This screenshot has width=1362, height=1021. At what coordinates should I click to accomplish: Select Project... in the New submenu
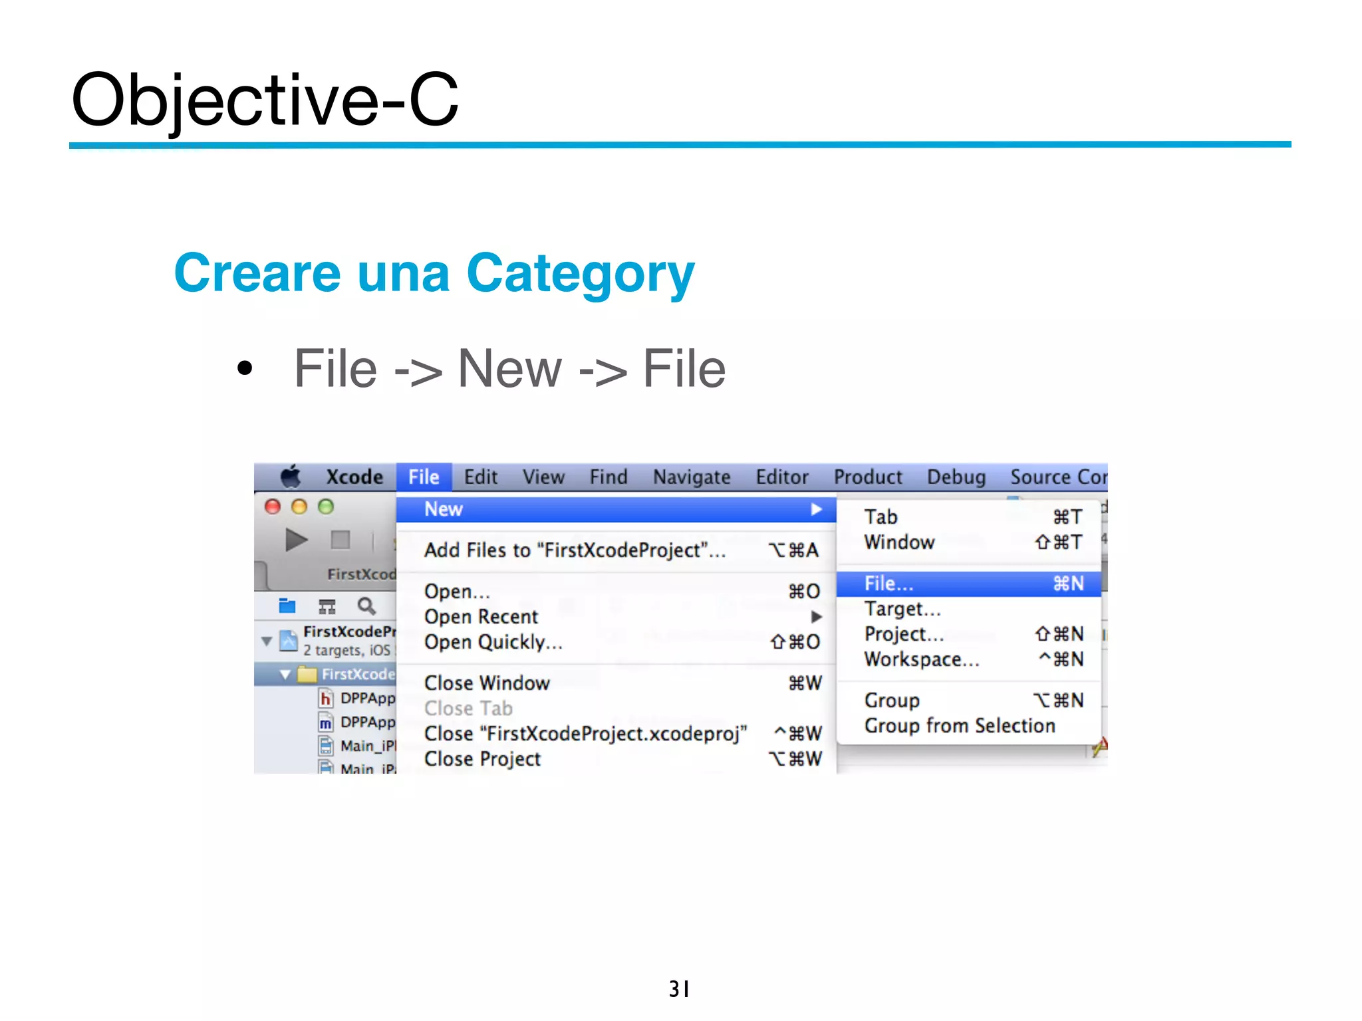click(x=969, y=634)
